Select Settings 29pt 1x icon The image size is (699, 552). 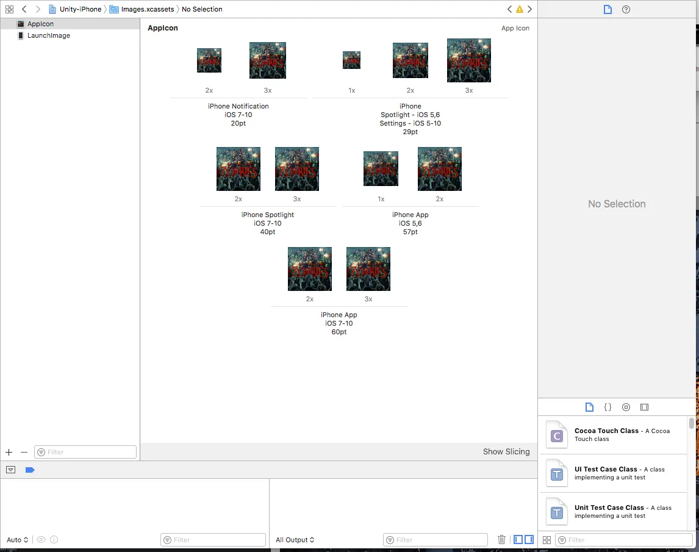point(351,60)
